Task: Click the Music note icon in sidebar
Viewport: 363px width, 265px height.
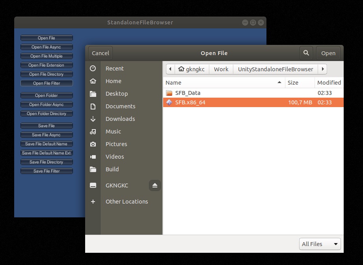Action: click(x=93, y=132)
